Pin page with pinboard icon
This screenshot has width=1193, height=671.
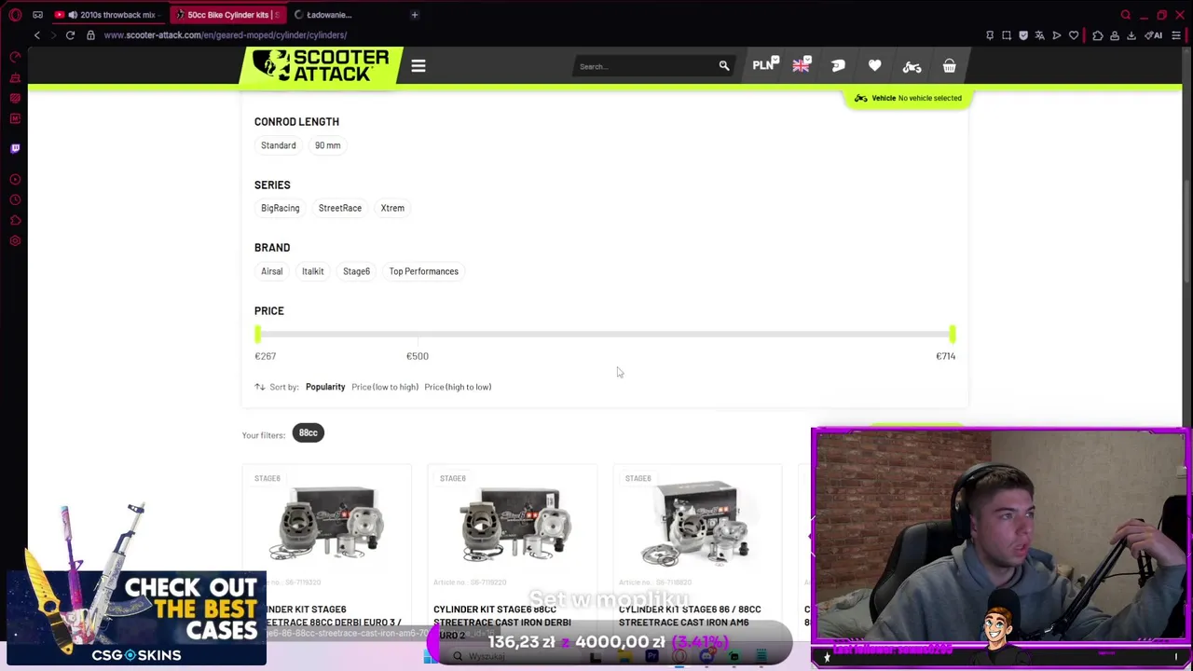point(990,35)
